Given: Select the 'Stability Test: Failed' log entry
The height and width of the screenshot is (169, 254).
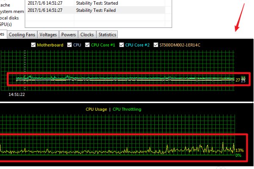Looking at the screenshot, I should (97, 10).
